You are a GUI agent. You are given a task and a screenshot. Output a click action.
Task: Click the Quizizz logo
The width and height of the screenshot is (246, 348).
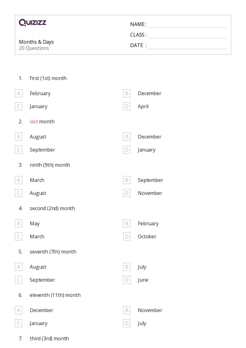coord(33,22)
